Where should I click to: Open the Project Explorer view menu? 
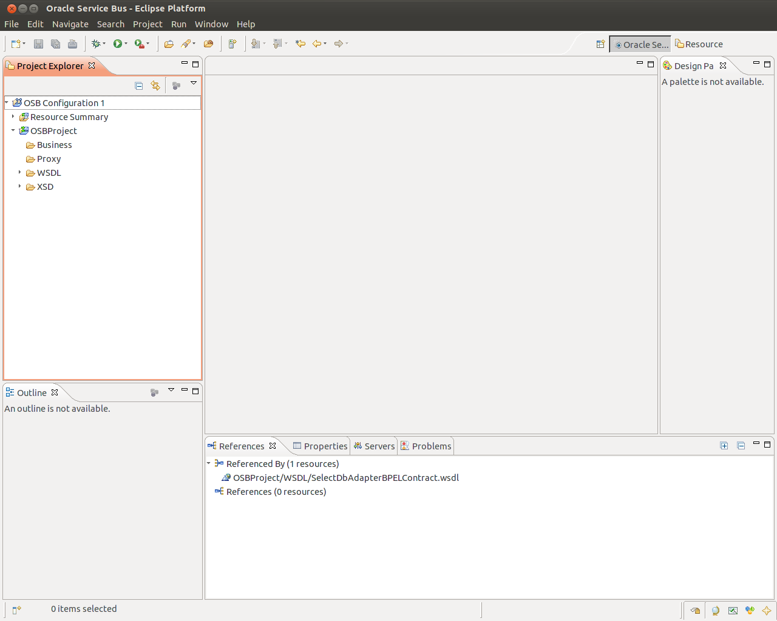coord(194,83)
